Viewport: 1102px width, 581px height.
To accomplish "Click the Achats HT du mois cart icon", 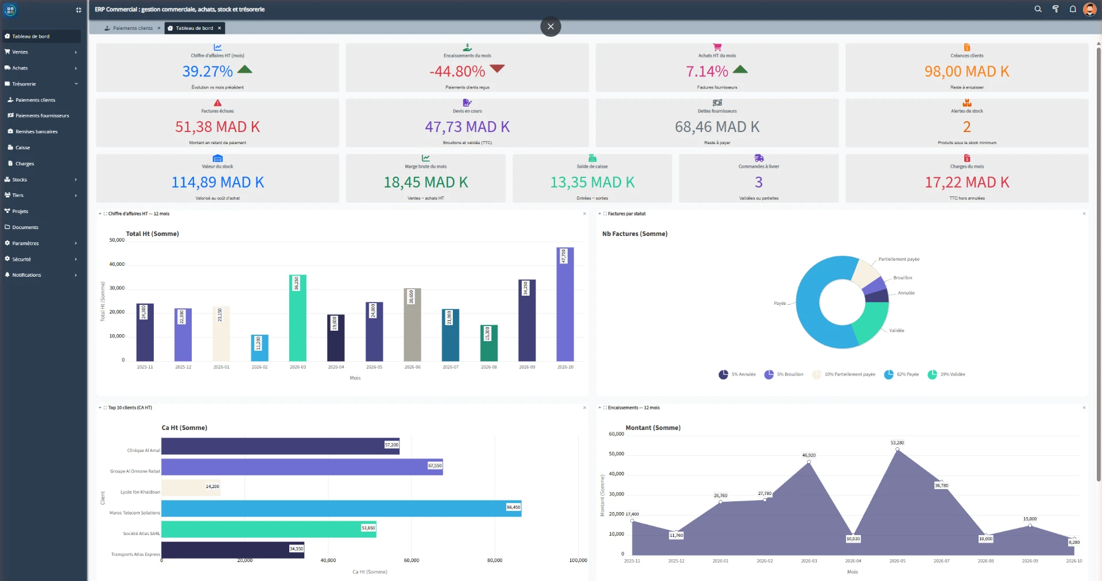I will (x=717, y=48).
